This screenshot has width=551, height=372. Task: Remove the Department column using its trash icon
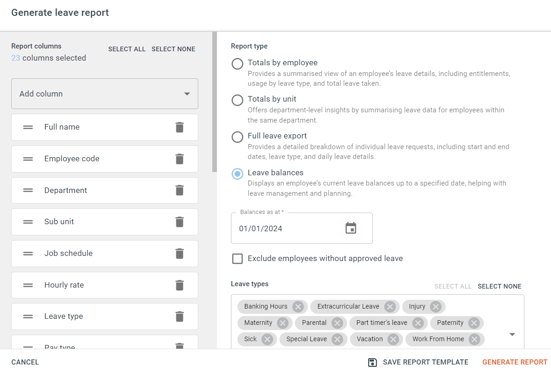(180, 190)
